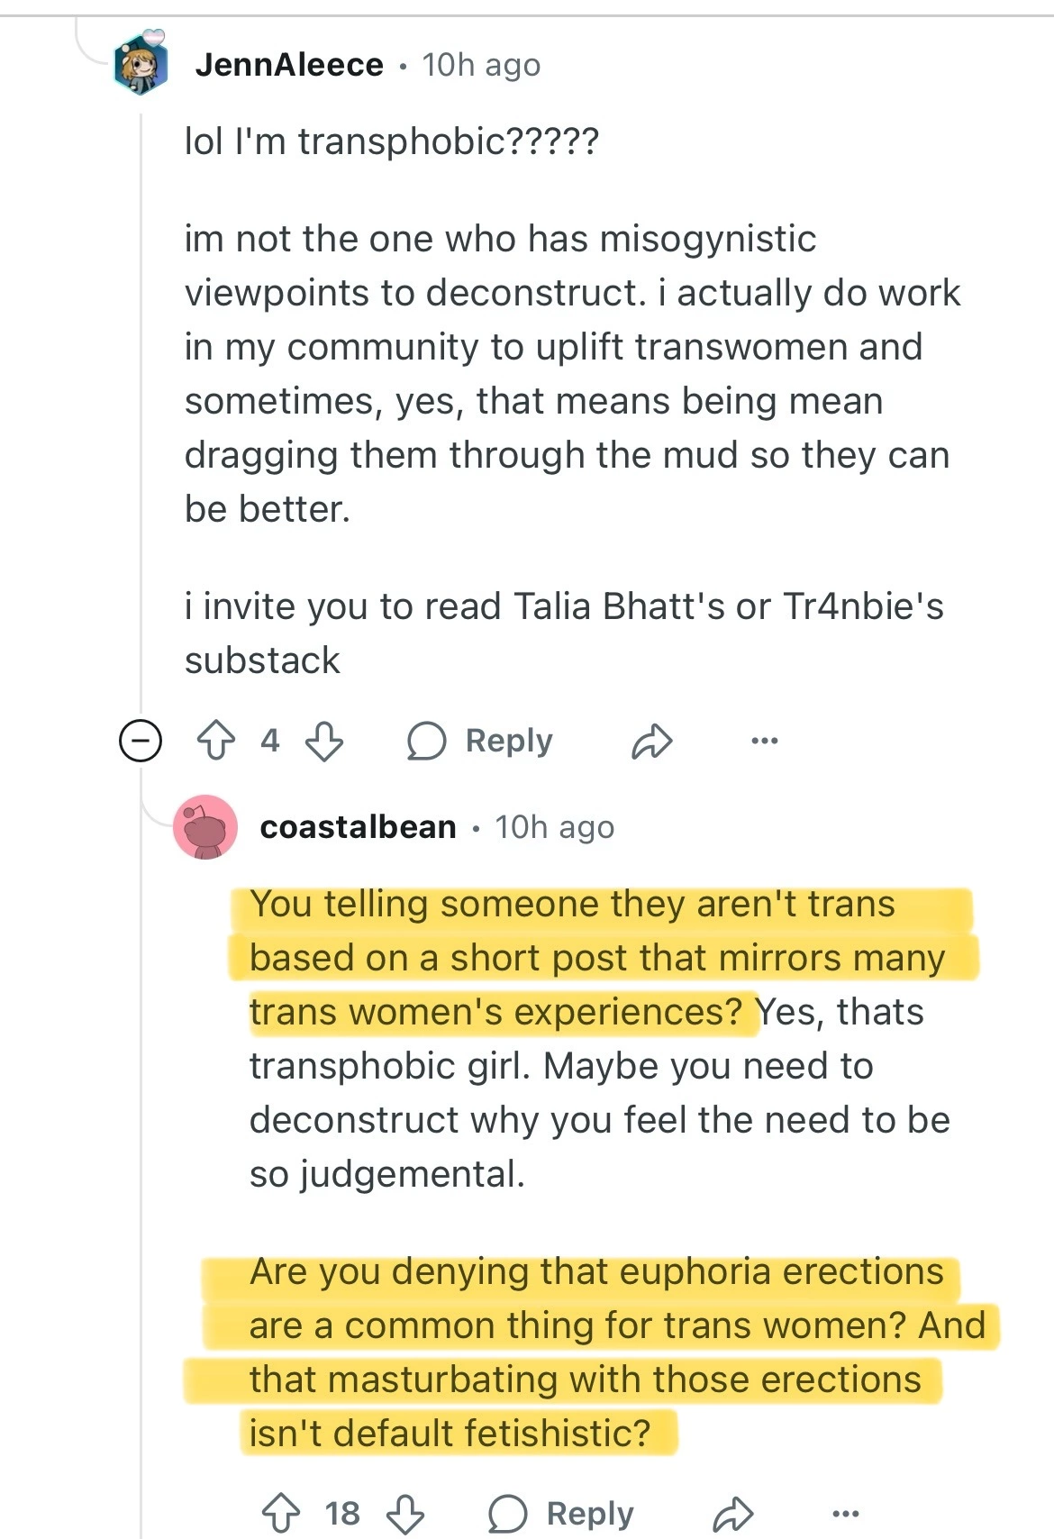Upvote coastalbean's reply
Screen dimensions: 1054x1539
(x=280, y=1514)
